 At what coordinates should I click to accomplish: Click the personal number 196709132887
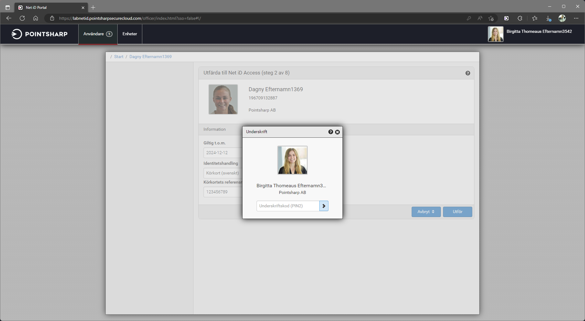263,98
